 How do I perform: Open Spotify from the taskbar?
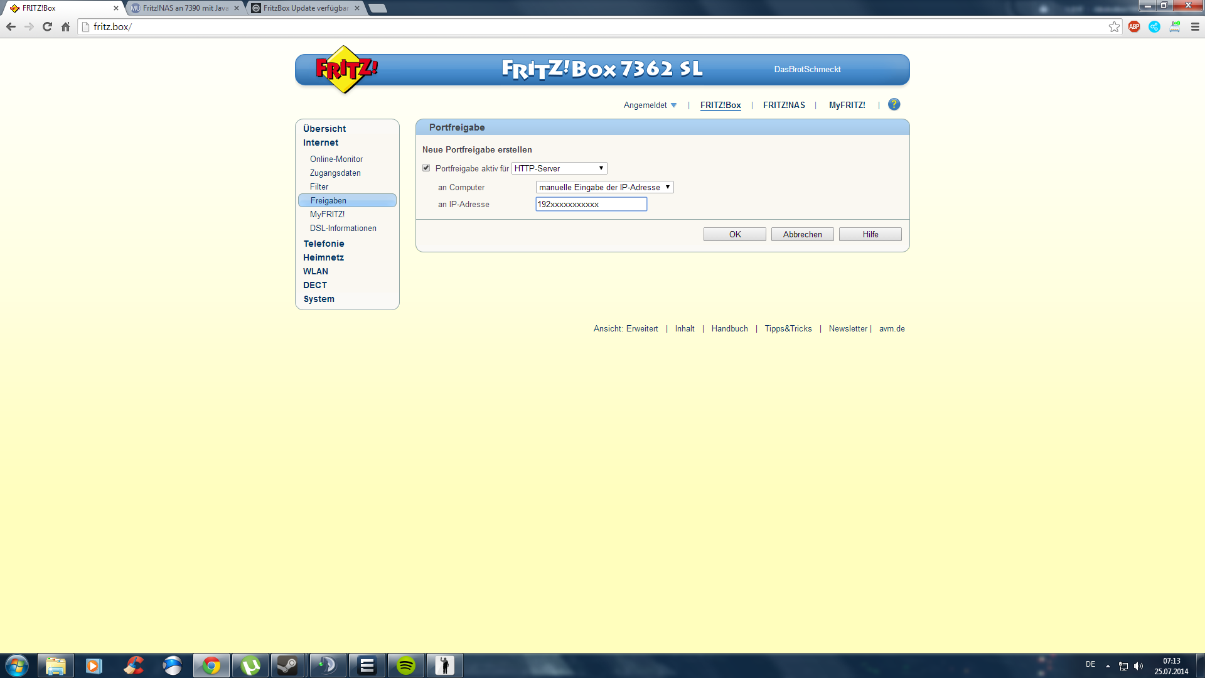point(406,665)
